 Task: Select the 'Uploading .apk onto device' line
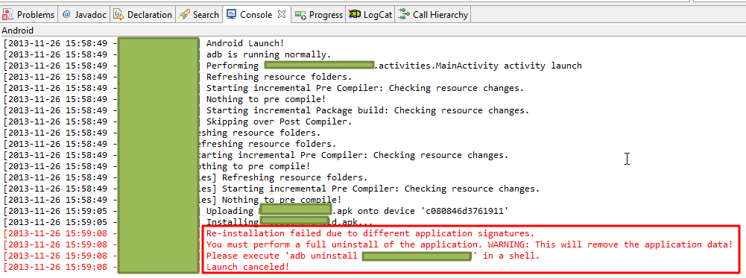(357, 211)
